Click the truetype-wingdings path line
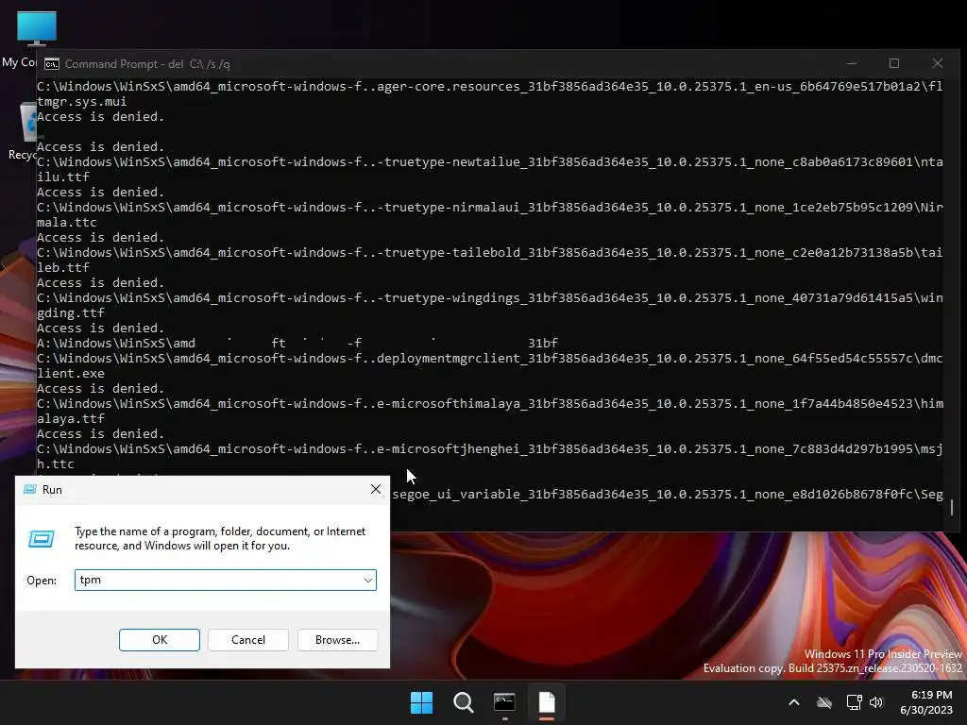The width and height of the screenshot is (967, 725). click(x=490, y=297)
